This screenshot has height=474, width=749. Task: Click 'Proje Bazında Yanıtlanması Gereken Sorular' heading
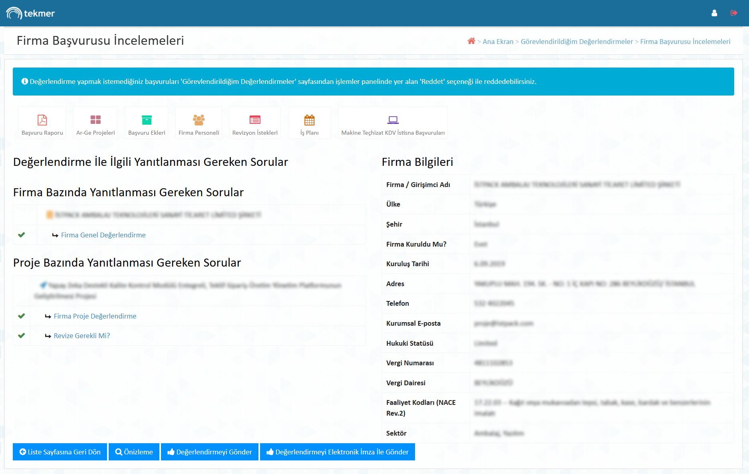(x=127, y=263)
